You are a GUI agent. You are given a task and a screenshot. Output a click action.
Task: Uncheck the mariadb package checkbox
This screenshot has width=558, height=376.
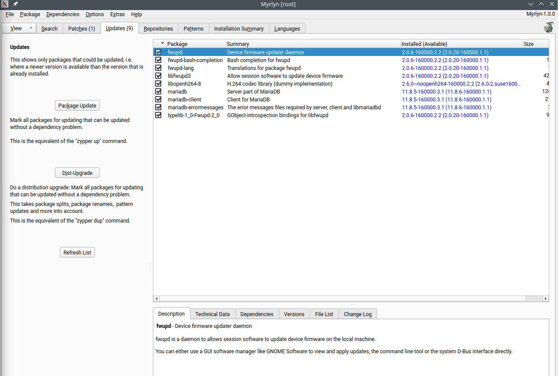[158, 92]
